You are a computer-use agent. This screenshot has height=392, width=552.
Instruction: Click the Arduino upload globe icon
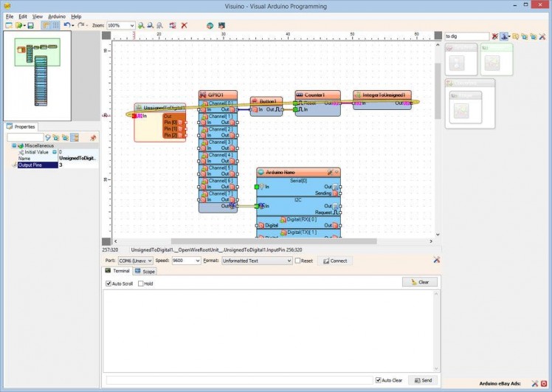pyautogui.click(x=210, y=25)
